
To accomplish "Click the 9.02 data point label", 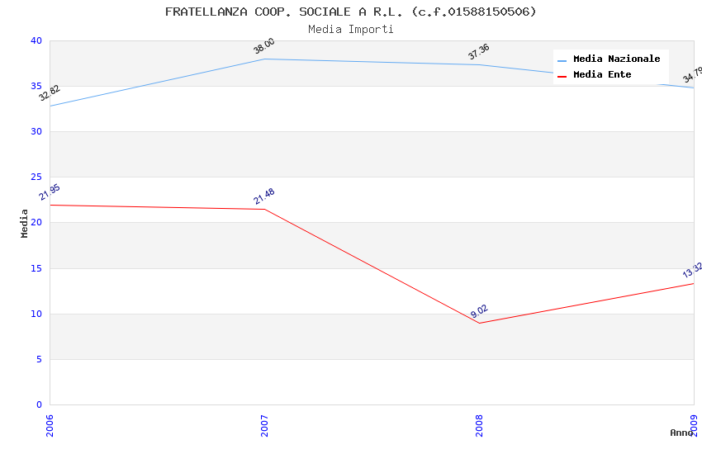I will tap(479, 311).
